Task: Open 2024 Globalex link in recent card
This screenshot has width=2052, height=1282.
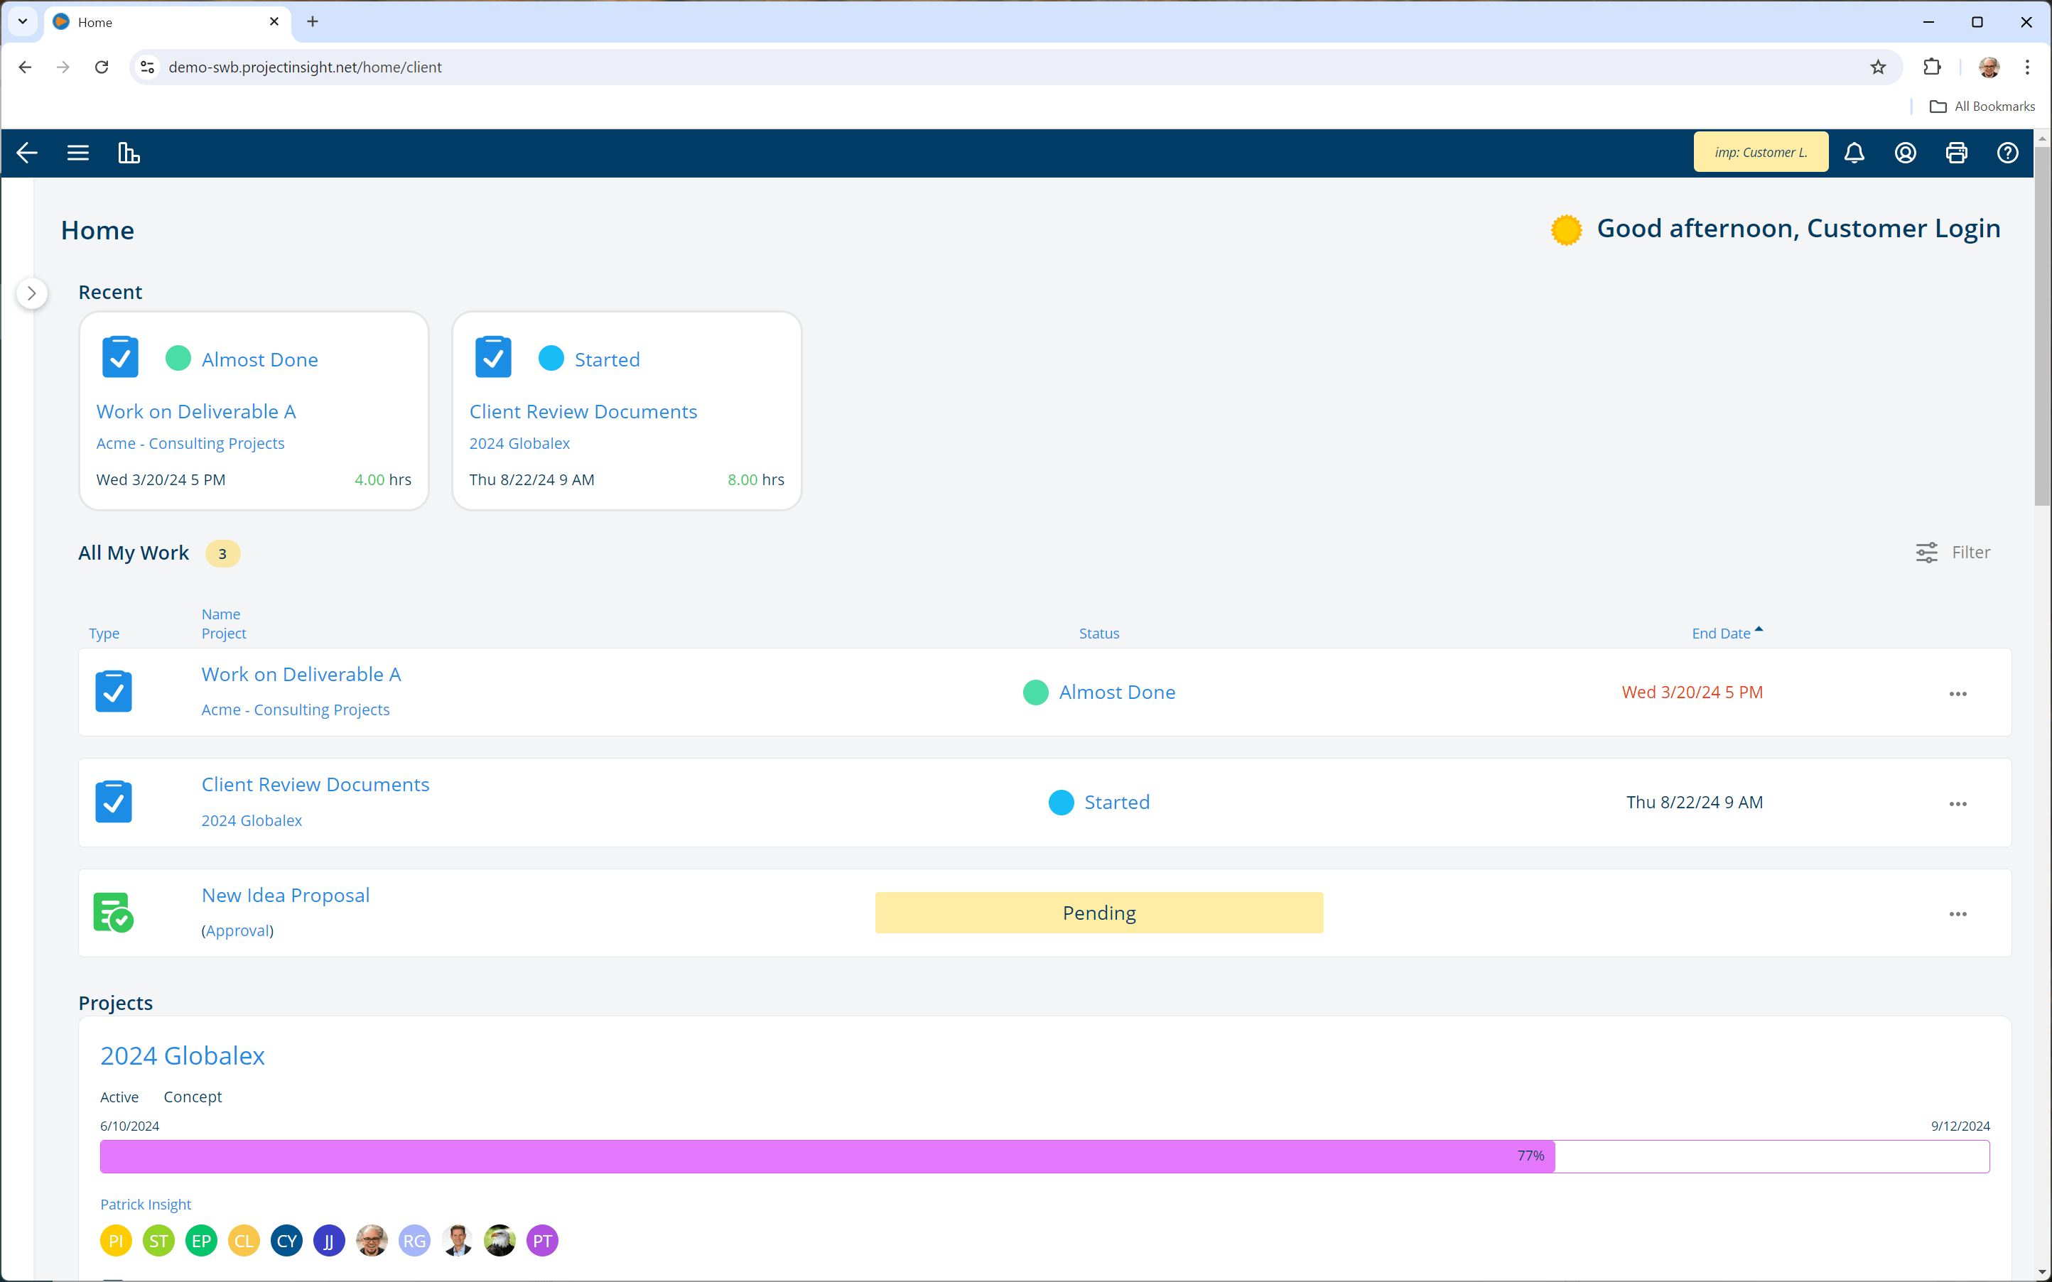Action: pos(520,443)
